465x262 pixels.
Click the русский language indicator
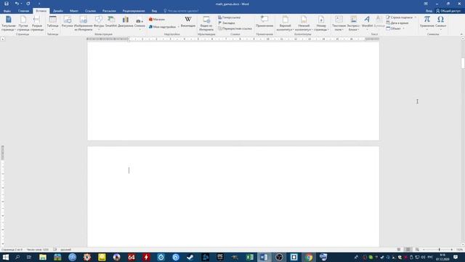click(65, 250)
